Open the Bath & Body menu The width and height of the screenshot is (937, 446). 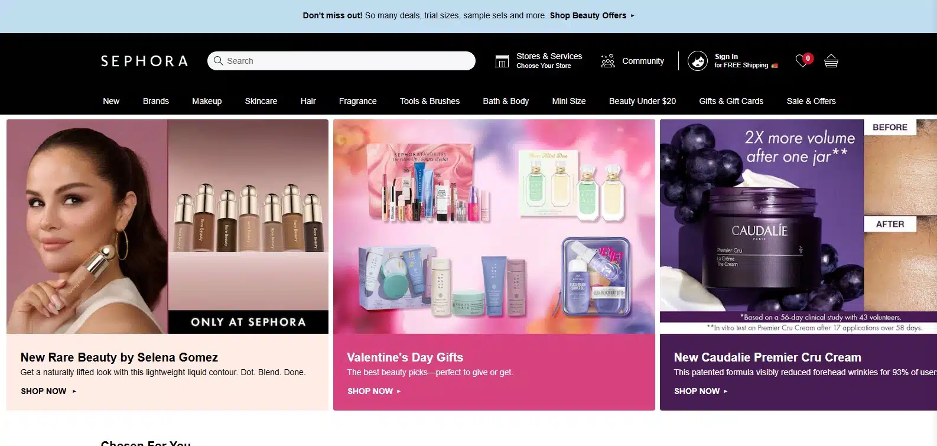coord(506,101)
